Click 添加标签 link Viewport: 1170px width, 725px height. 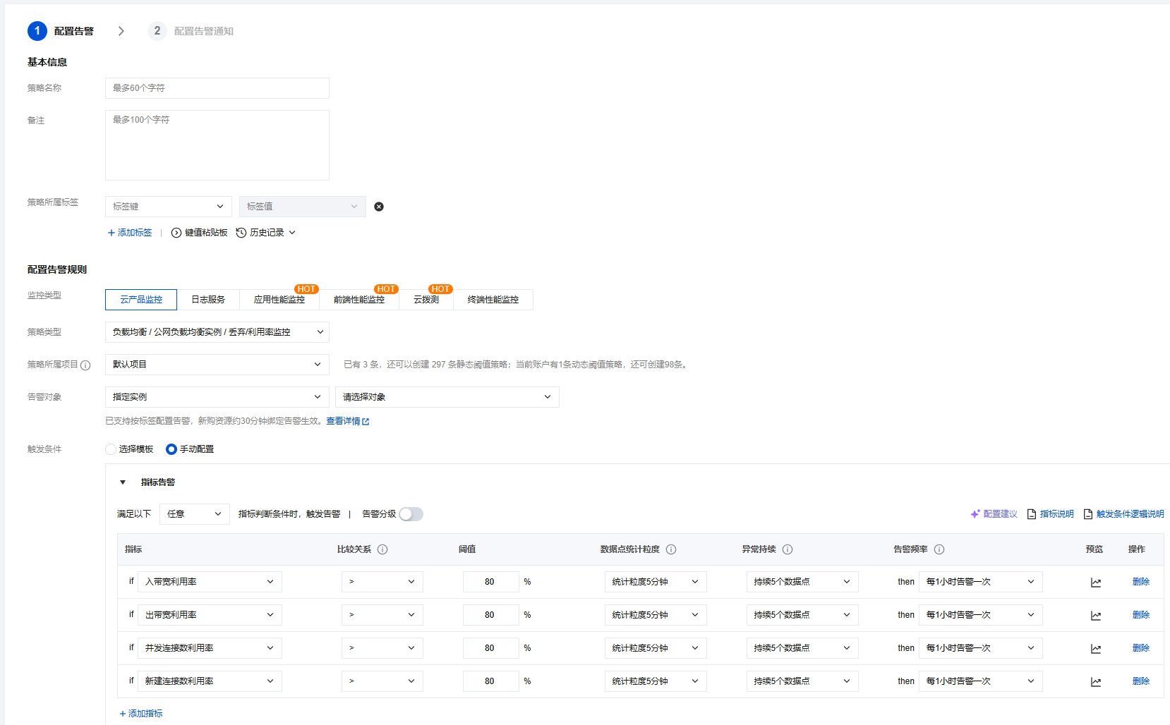pos(130,233)
